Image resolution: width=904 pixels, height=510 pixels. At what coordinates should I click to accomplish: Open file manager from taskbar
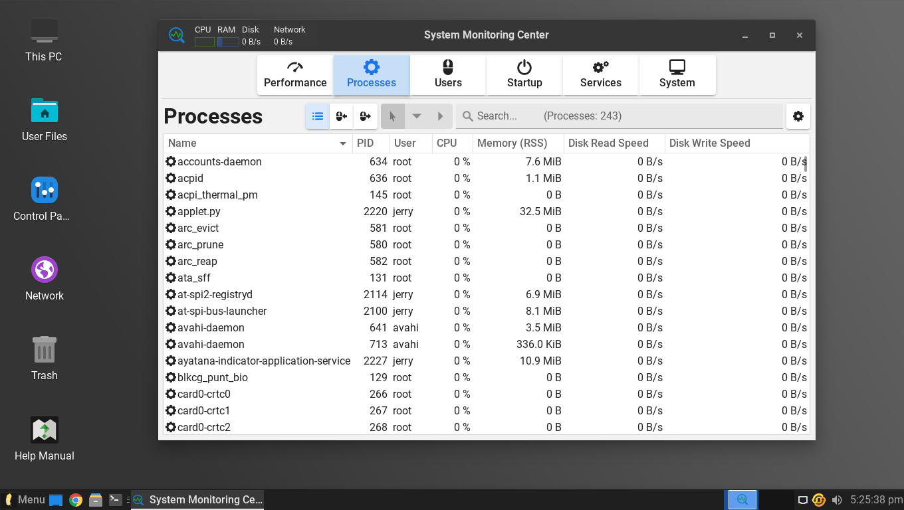(x=95, y=500)
